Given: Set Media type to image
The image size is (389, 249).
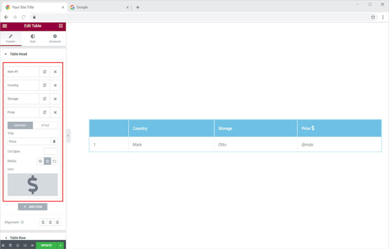Looking at the screenshot, I should pos(54,161).
